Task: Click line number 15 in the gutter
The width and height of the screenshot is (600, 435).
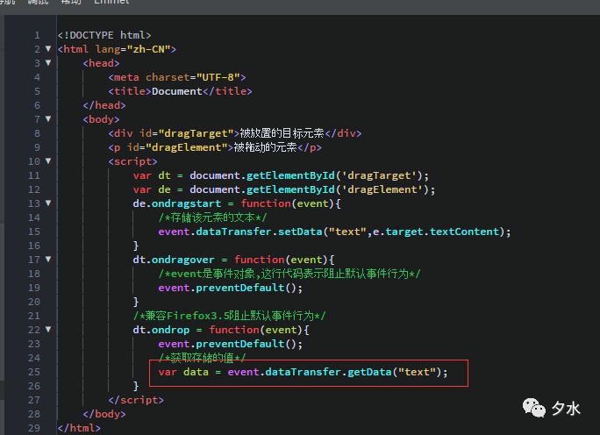Action: pos(34,232)
